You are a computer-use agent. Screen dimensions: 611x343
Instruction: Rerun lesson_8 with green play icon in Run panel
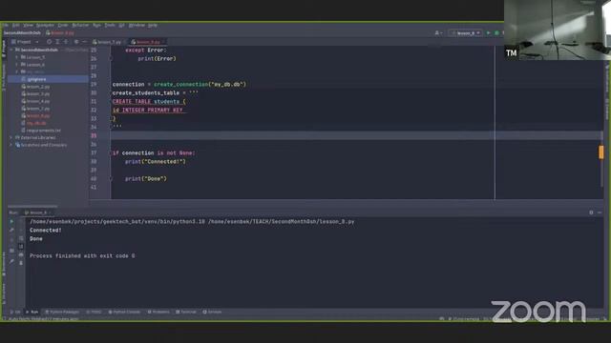tap(11, 222)
